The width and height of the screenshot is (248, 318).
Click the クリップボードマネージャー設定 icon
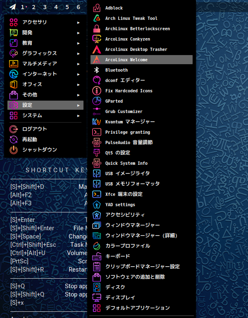click(97, 267)
